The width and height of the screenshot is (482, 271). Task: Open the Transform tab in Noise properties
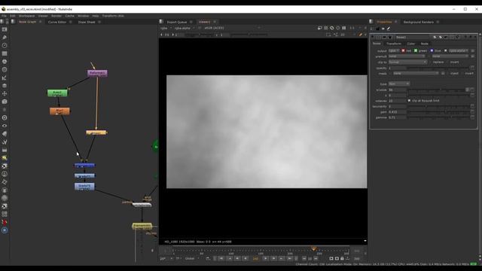point(393,44)
